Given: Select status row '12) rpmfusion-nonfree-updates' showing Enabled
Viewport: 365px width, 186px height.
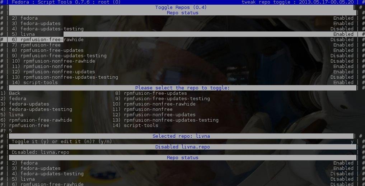Looking at the screenshot, I should coord(182,72).
